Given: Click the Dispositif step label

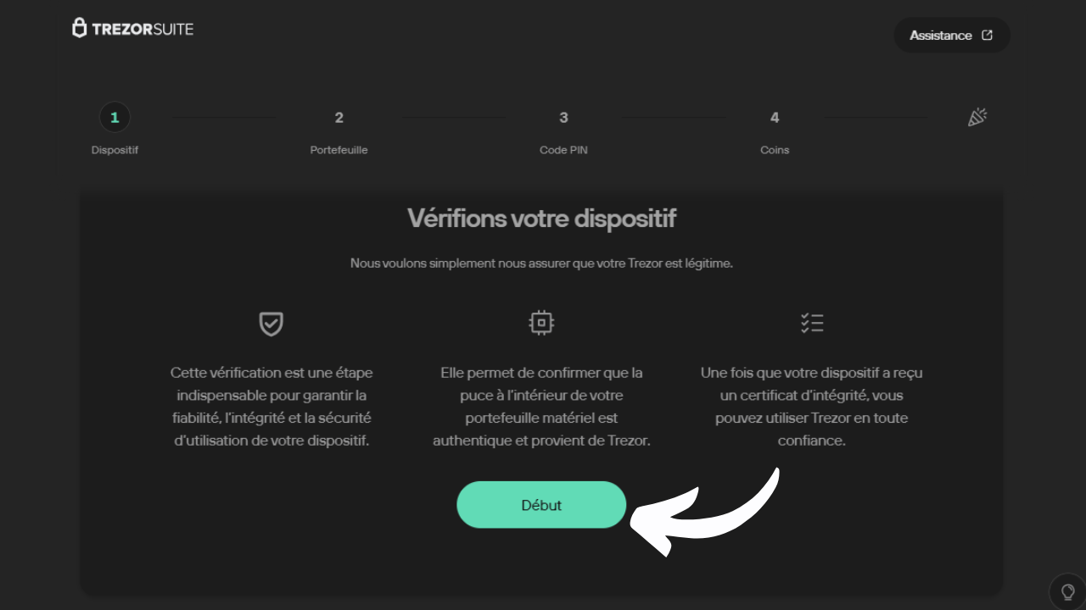Looking at the screenshot, I should click(115, 150).
